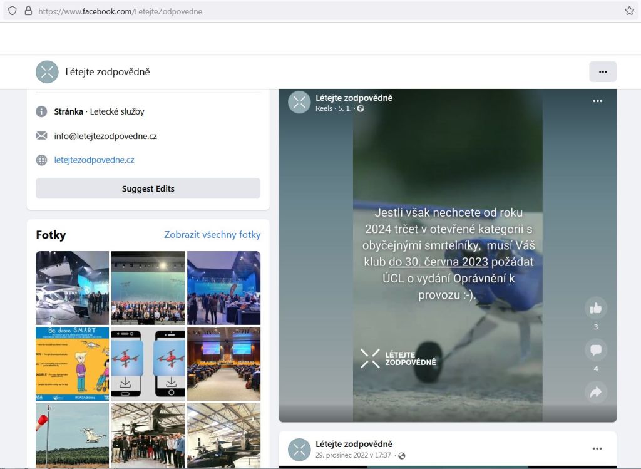Screen dimensions: 641x469
Task: Click the reel post's profile avatar
Action: (299, 102)
